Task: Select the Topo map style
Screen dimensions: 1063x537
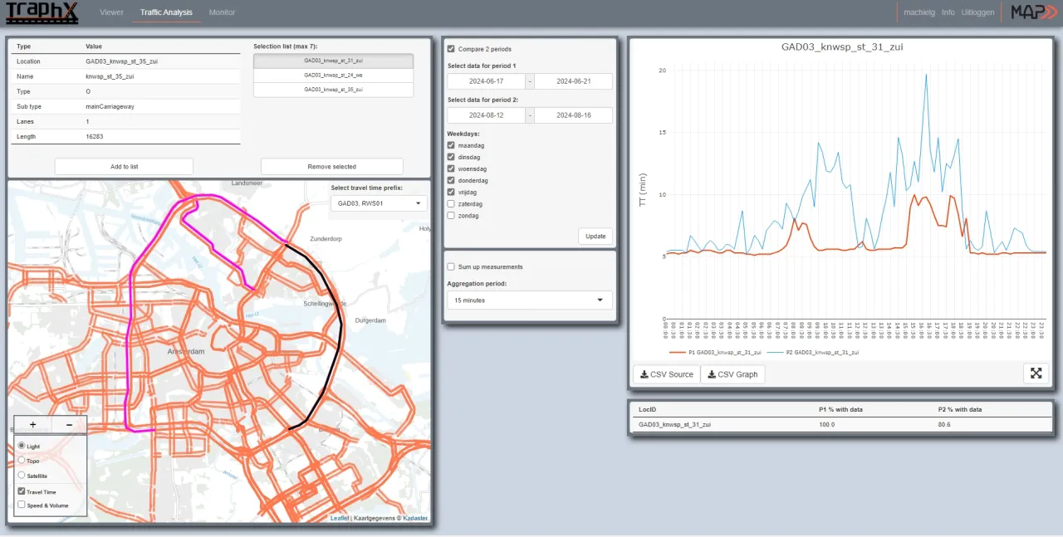Action: [x=22, y=460]
